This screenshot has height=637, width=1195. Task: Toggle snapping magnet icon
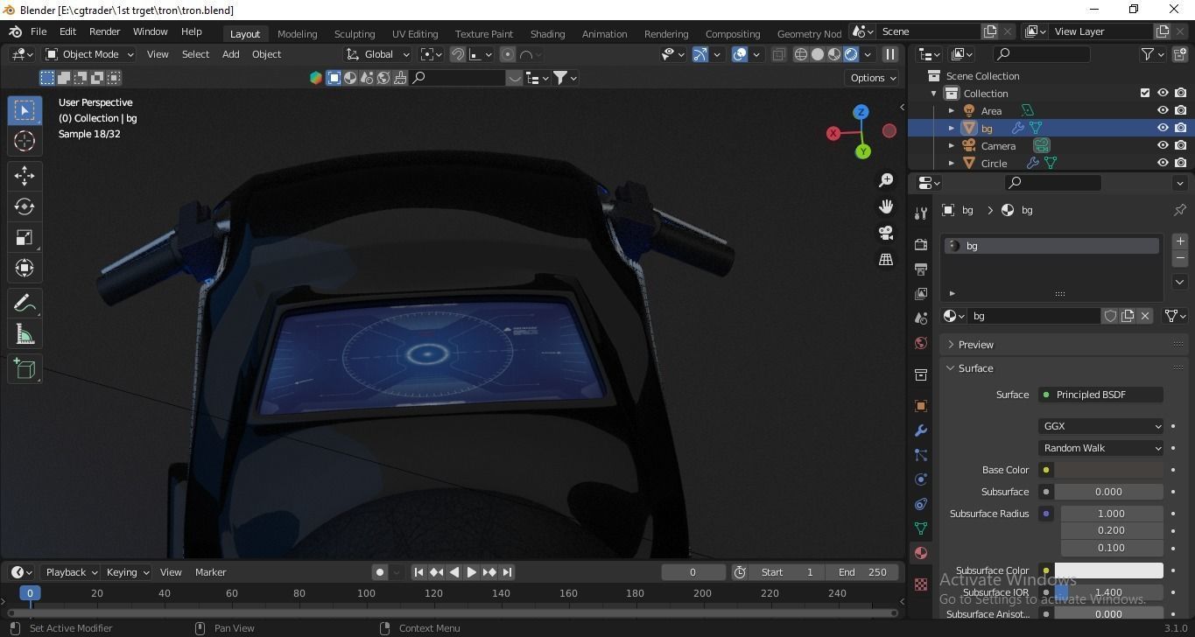coord(457,54)
